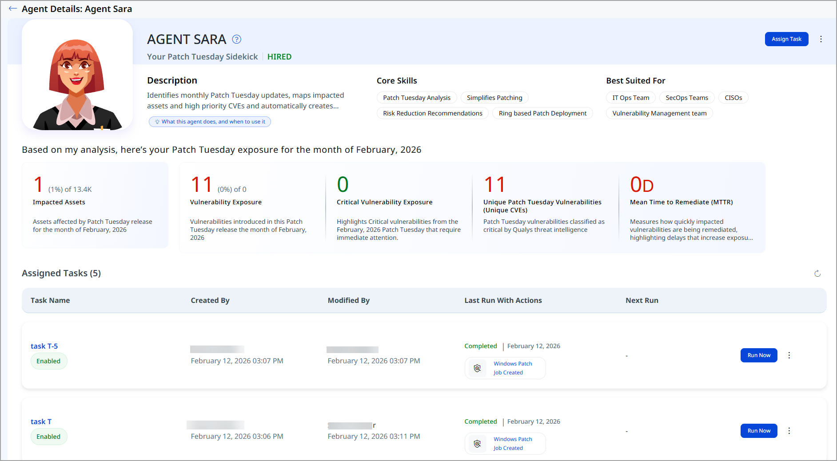Open task T link
The width and height of the screenshot is (837, 461).
[41, 421]
